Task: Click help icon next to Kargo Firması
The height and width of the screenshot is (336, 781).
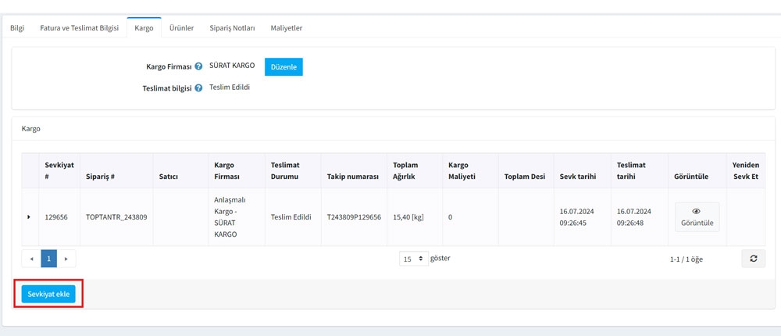Action: point(198,67)
